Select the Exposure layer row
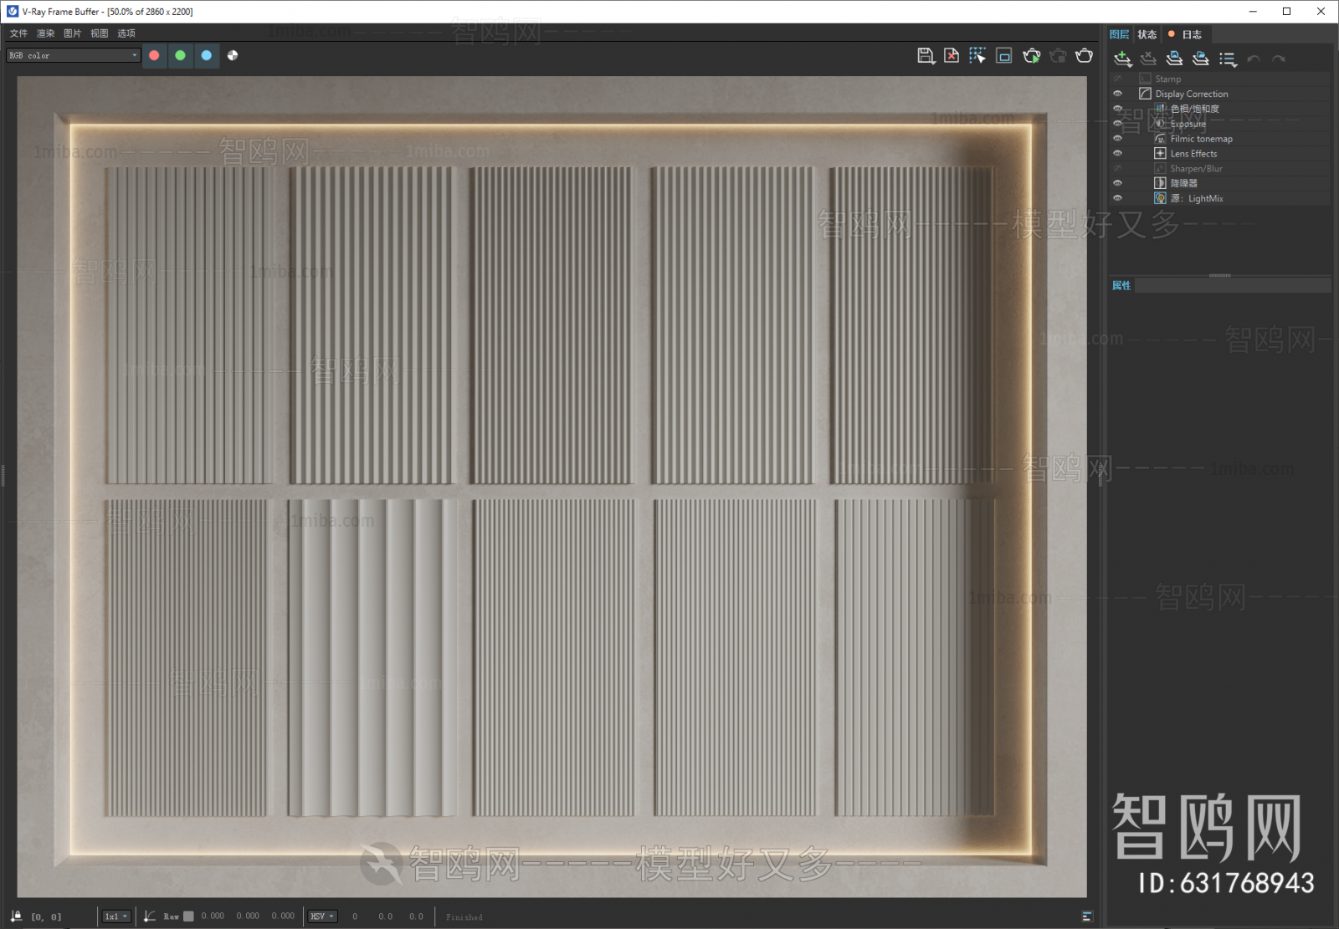The image size is (1339, 929). pos(1218,124)
